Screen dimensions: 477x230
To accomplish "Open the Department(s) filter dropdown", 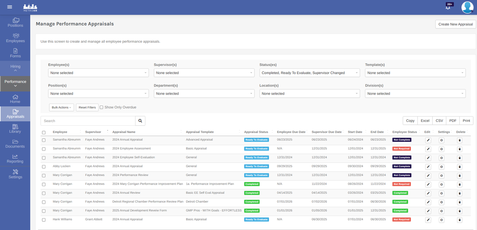I will (x=204, y=93).
